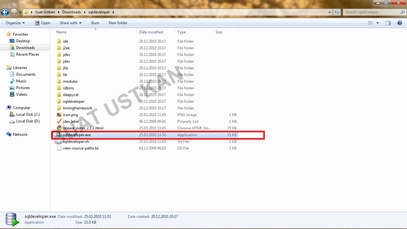Select the modules folder icon
The height and width of the screenshot is (229, 407).
coord(59,81)
